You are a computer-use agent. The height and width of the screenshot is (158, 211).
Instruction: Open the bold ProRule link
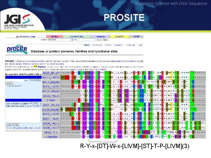pos(42,67)
